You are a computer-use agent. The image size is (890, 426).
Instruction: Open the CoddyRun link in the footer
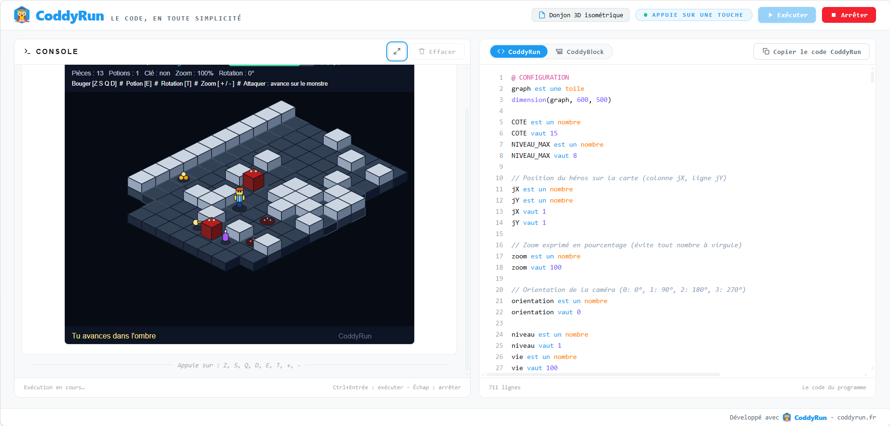[x=810, y=417]
